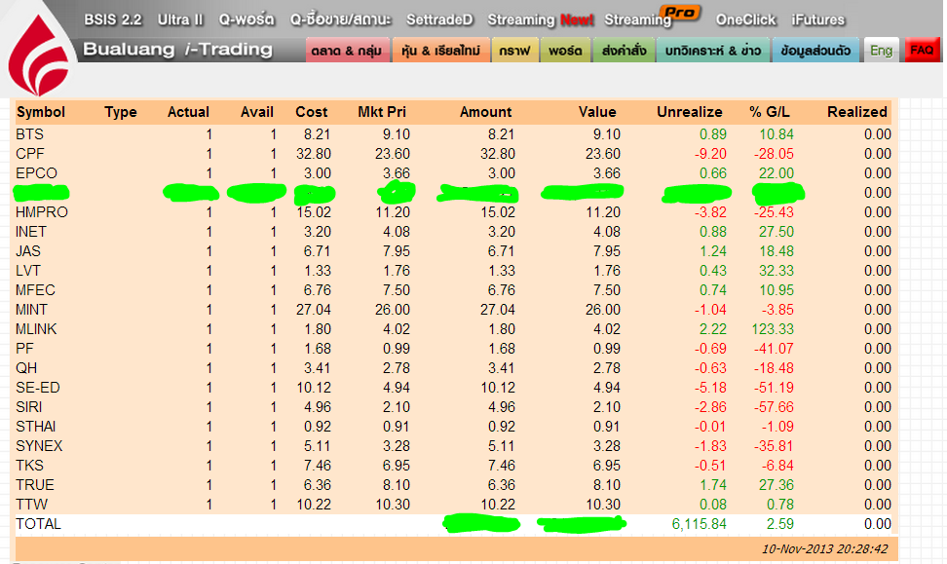Image resolution: width=947 pixels, height=564 pixels.
Task: Click the Value column header
Action: [597, 112]
